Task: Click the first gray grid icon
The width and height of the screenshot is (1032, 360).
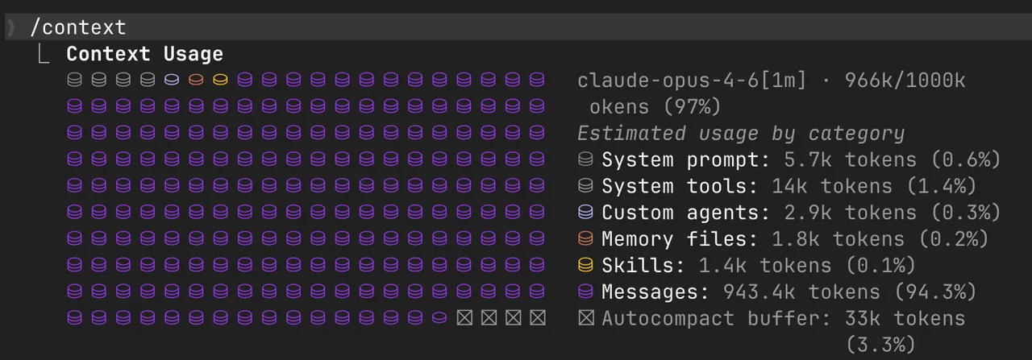Action: [x=74, y=80]
